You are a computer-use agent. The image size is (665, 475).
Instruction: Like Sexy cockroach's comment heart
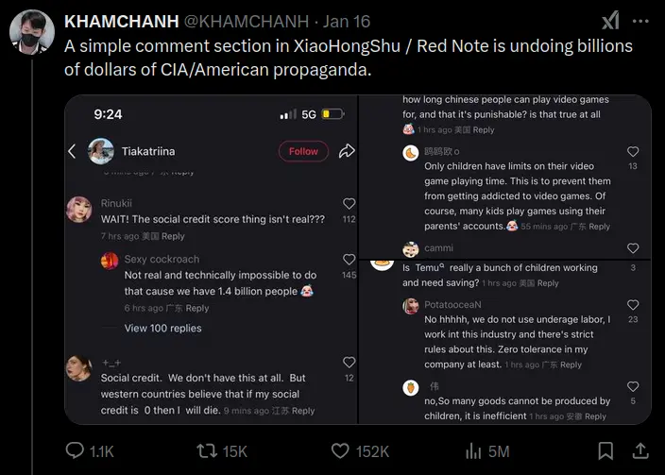[x=349, y=260]
